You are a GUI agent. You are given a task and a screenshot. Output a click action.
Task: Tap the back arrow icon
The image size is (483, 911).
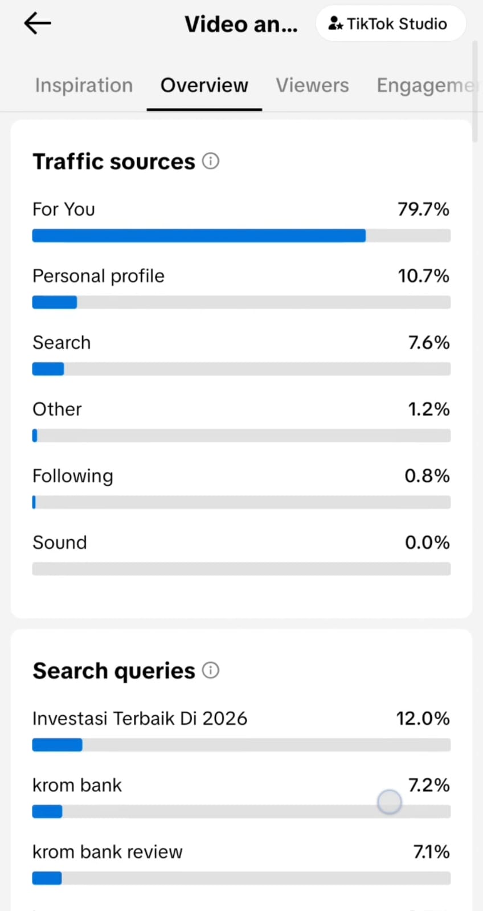tap(38, 23)
